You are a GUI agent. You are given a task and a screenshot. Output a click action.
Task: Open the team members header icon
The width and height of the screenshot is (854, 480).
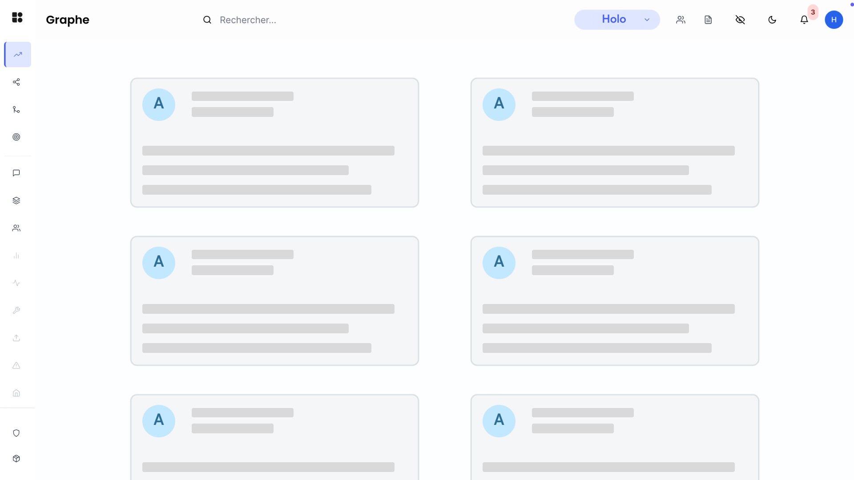point(681,20)
